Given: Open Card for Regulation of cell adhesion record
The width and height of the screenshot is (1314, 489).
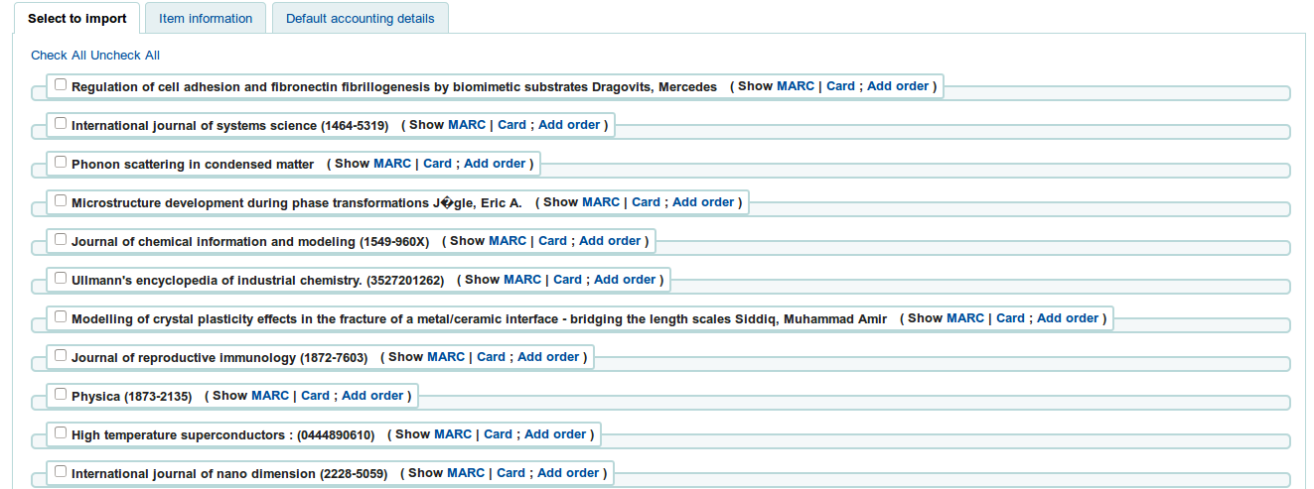Looking at the screenshot, I should 840,86.
